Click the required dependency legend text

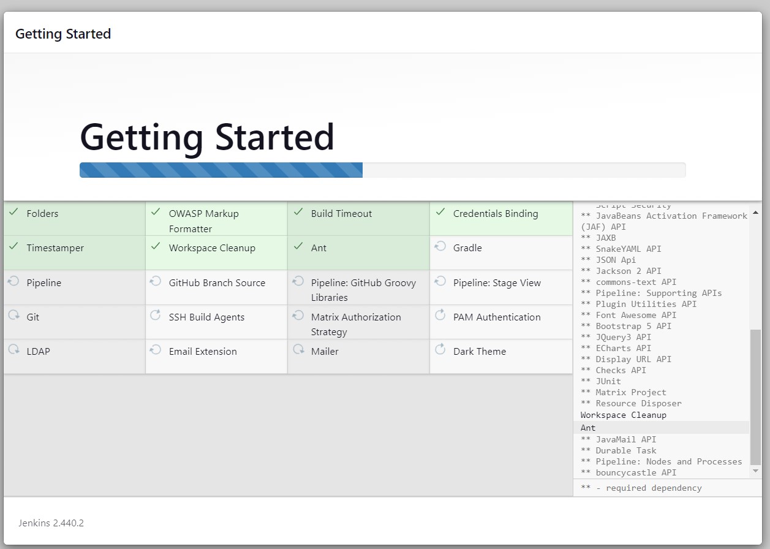(x=641, y=488)
